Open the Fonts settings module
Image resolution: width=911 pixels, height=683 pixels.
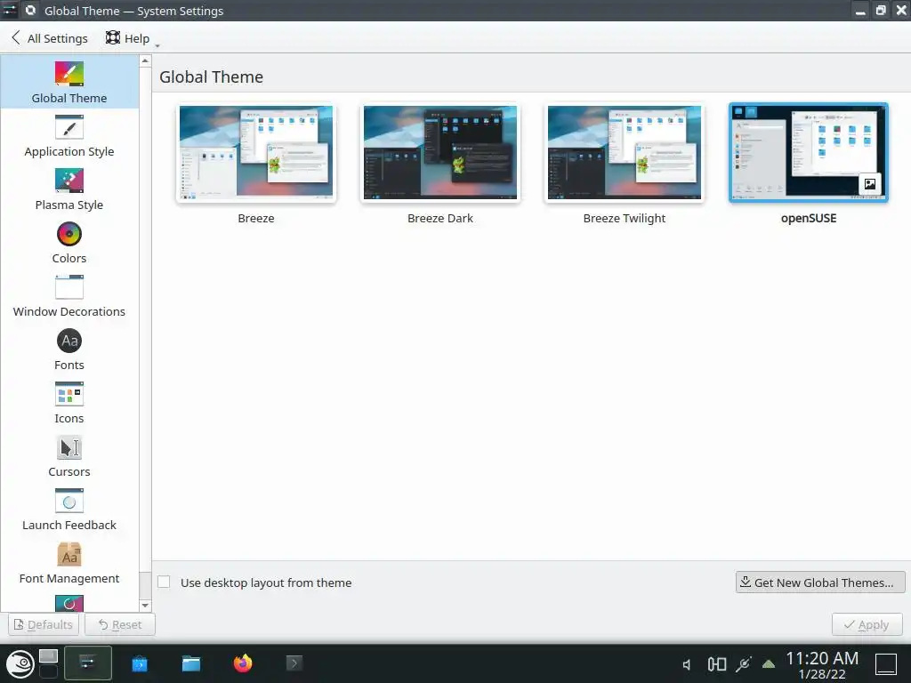coord(69,350)
